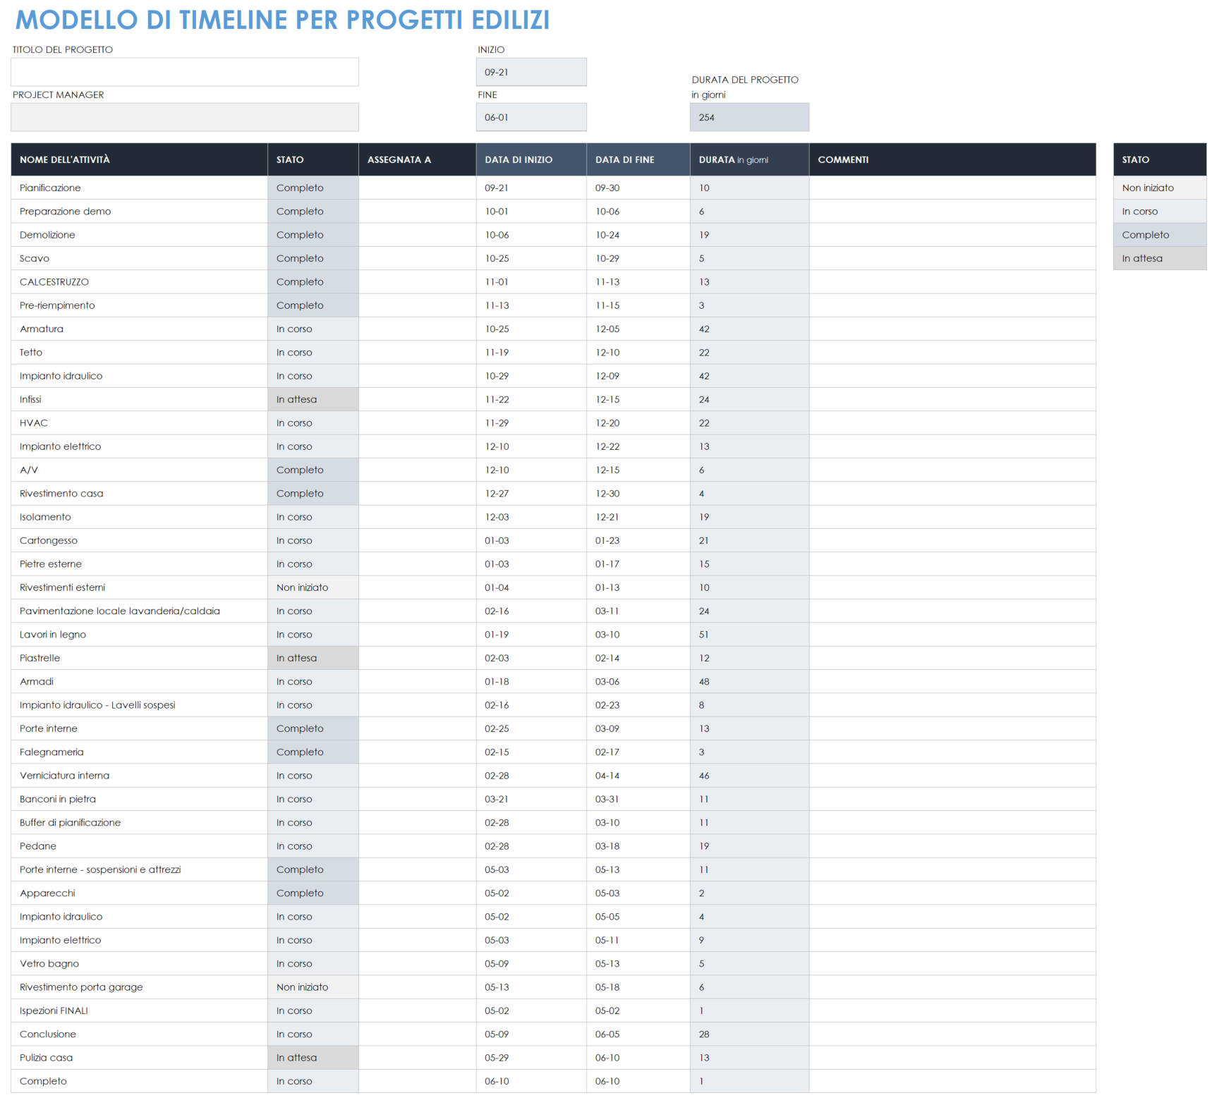Click status cell of the Armatura row
This screenshot has height=1112, width=1219.
click(313, 329)
